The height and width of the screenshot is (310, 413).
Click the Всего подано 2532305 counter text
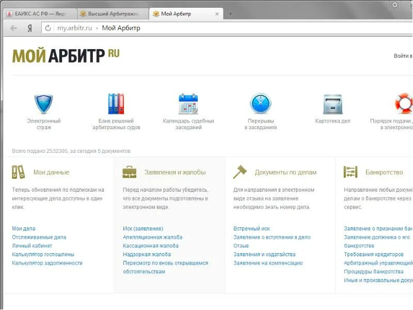pyautogui.click(x=71, y=151)
